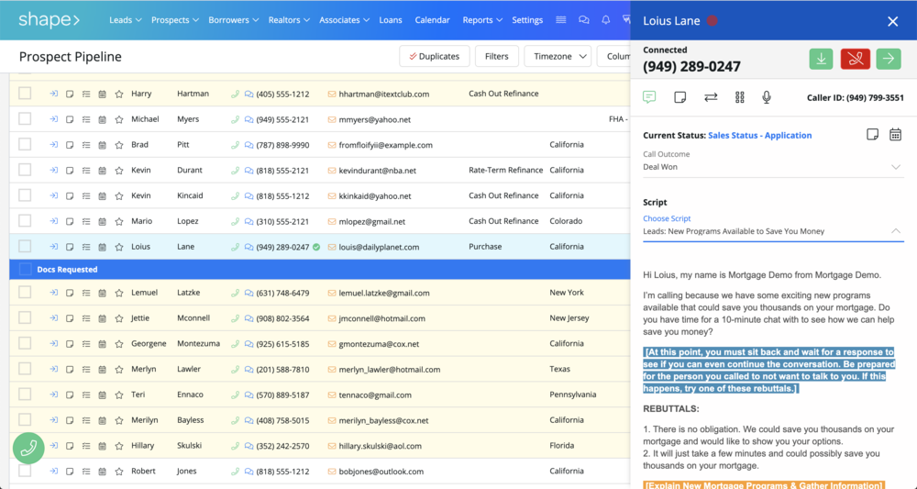Star the Jettie Mconnell row
The image size is (917, 489).
(119, 318)
